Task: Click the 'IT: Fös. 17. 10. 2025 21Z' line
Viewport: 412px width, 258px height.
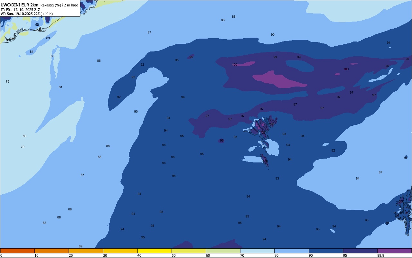Action: tap(20, 10)
